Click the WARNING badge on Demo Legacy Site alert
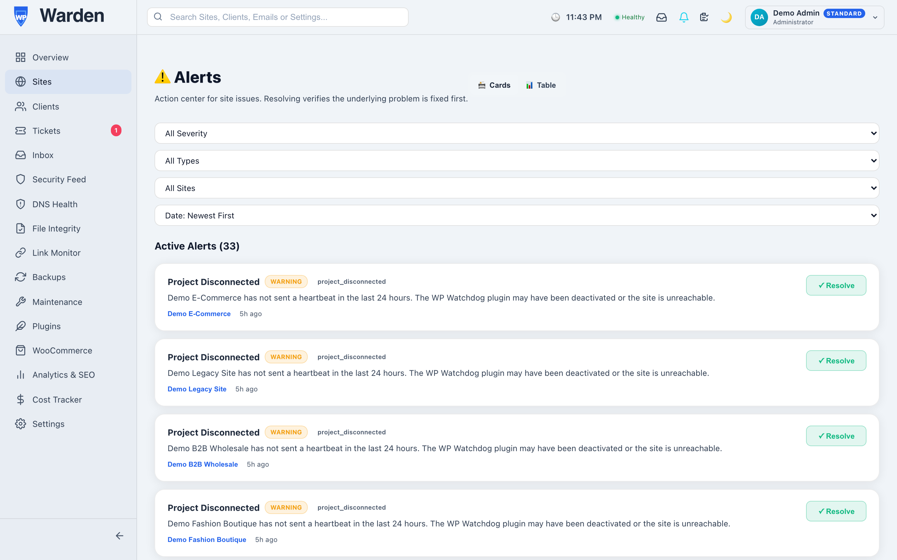The image size is (897, 560). point(286,357)
